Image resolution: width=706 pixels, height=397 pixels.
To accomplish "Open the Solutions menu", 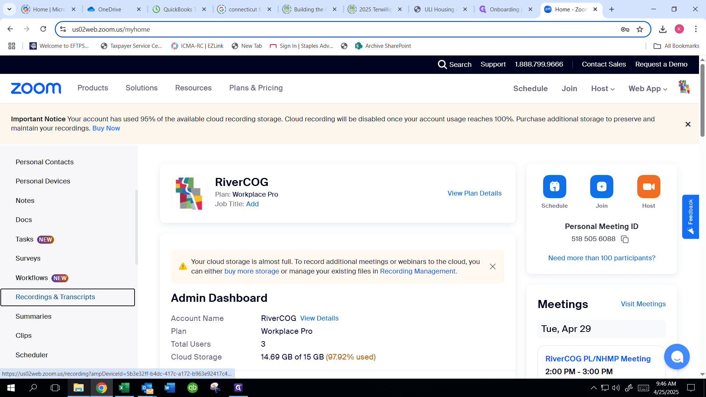I will [x=142, y=88].
